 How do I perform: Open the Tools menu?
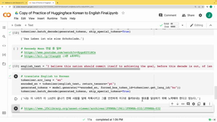tap(63, 19)
